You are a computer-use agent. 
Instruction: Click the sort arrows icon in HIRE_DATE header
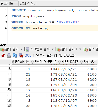[59, 62]
